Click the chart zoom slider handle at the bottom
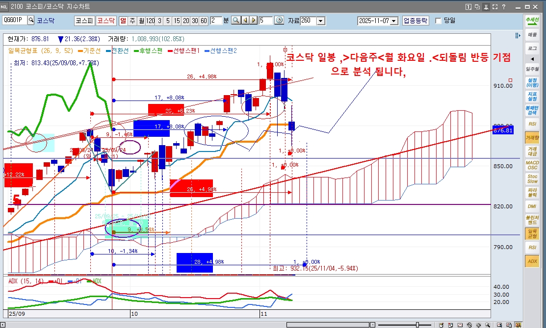 (x=417, y=325)
